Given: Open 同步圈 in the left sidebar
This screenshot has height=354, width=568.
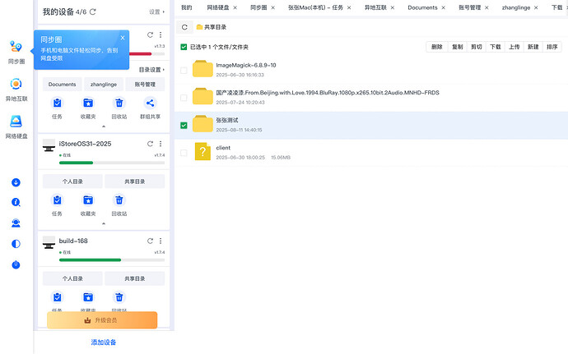Looking at the screenshot, I should point(16,52).
